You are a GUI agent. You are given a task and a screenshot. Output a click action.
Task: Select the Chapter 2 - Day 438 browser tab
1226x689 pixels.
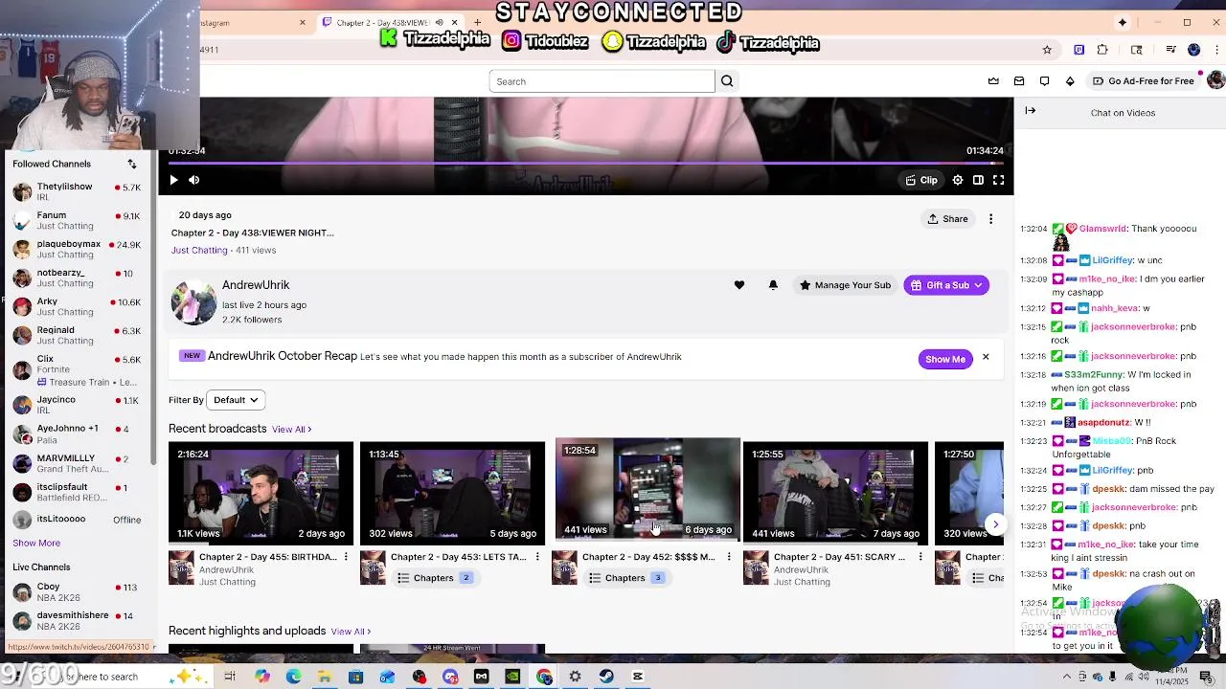391,23
